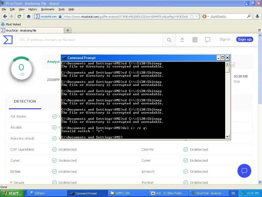
Task: Select the DETECTION tab
Action: pos(25,101)
